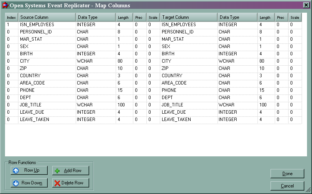This screenshot has height=194, width=312.
Task: Click the Row Down button
Action: (x=29, y=182)
